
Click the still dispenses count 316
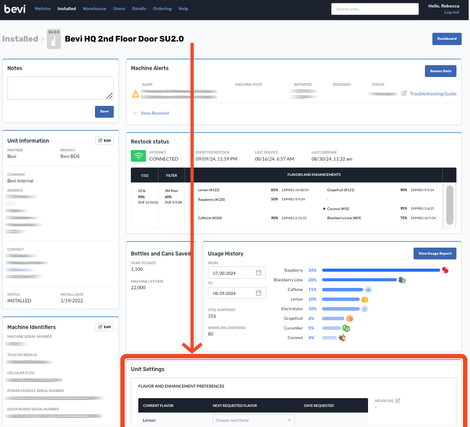click(212, 316)
